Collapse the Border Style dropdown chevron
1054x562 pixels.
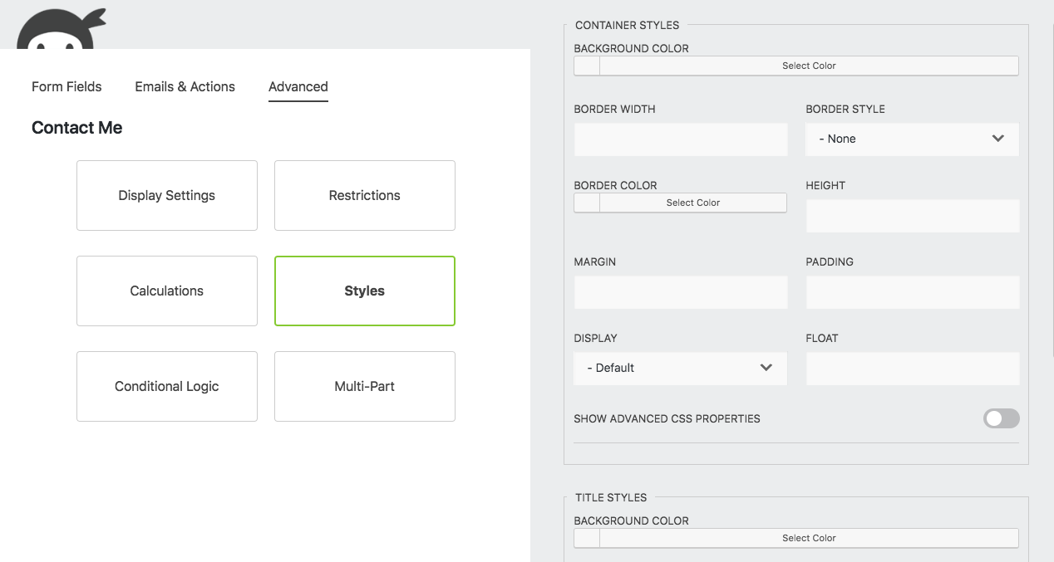pyautogui.click(x=997, y=139)
